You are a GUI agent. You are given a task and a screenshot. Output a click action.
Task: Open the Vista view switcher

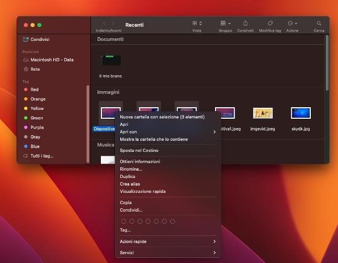[197, 23]
